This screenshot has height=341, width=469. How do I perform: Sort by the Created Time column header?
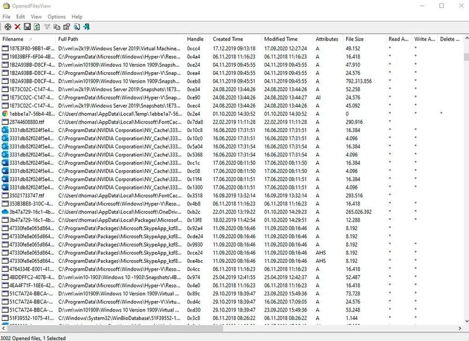(x=236, y=39)
